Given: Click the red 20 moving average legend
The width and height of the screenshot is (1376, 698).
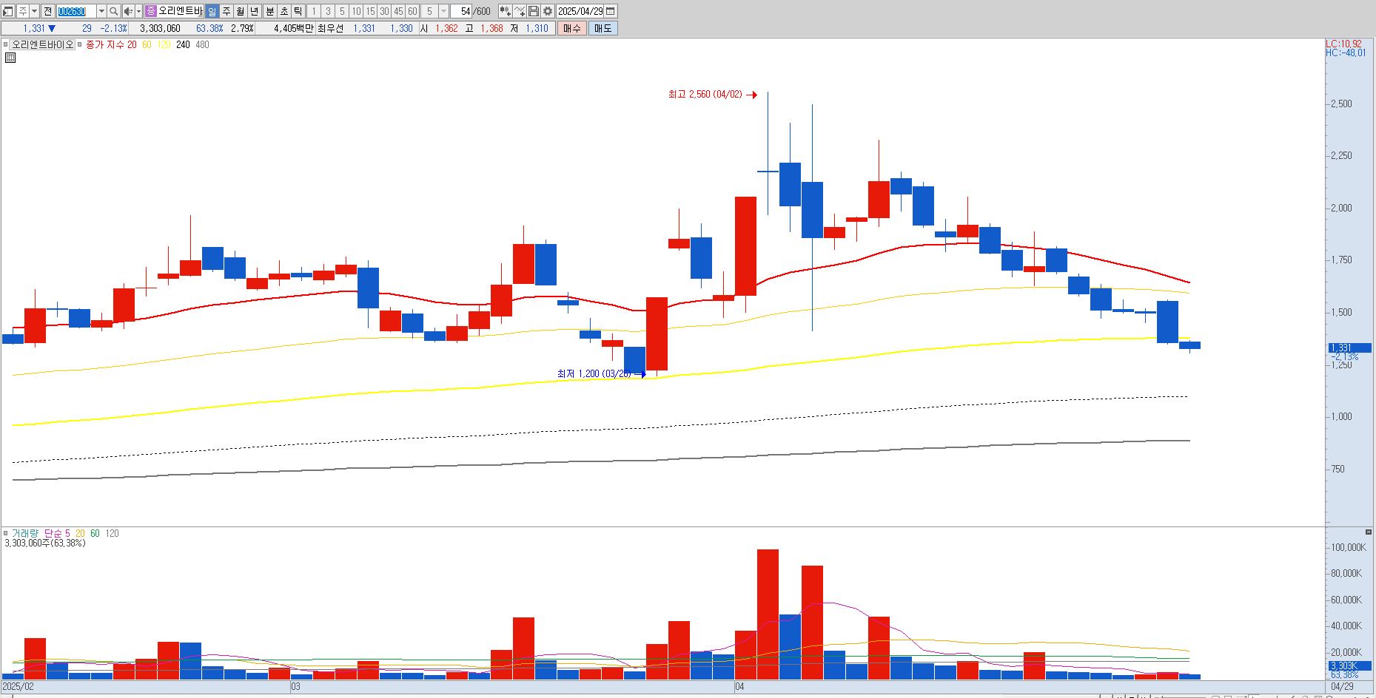Looking at the screenshot, I should pos(132,44).
